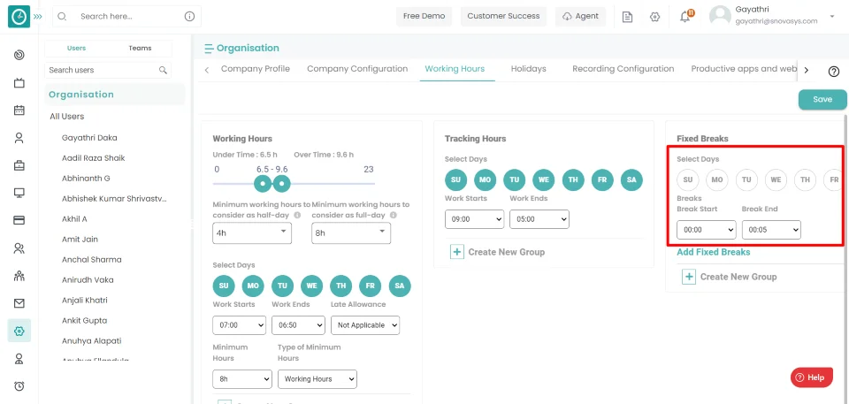
Task: Click Add Fixed Breaks link
Action: click(713, 252)
